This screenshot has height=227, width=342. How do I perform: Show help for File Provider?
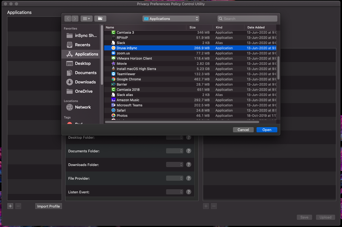click(x=189, y=178)
